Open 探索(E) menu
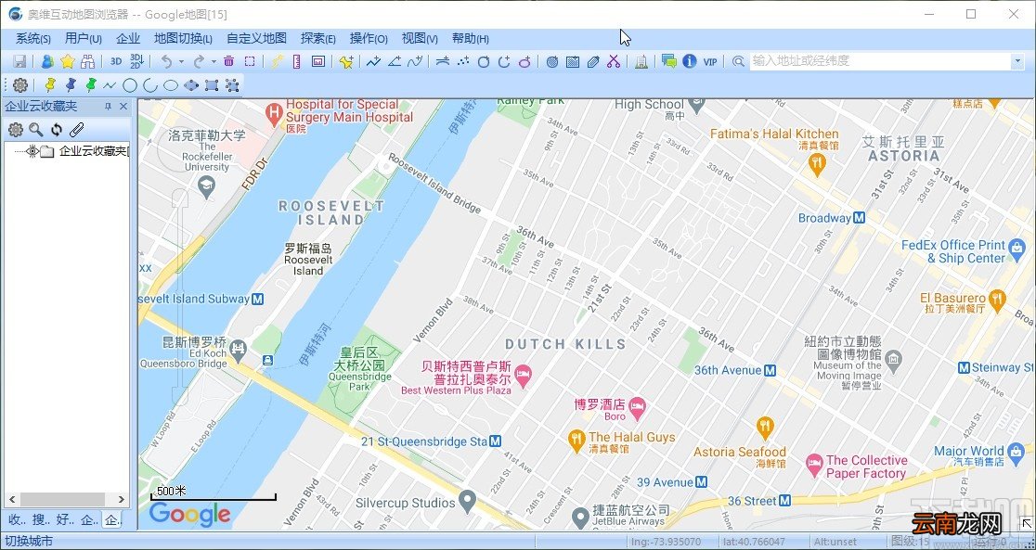This screenshot has height=550, width=1036. 318,39
